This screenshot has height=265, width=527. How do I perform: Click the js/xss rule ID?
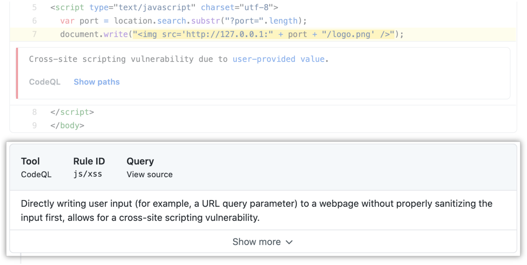88,174
